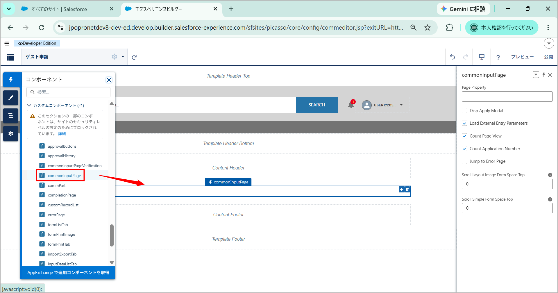The width and height of the screenshot is (558, 293).
Task: Open the Page Structure sidebar panel
Action: [x=11, y=116]
